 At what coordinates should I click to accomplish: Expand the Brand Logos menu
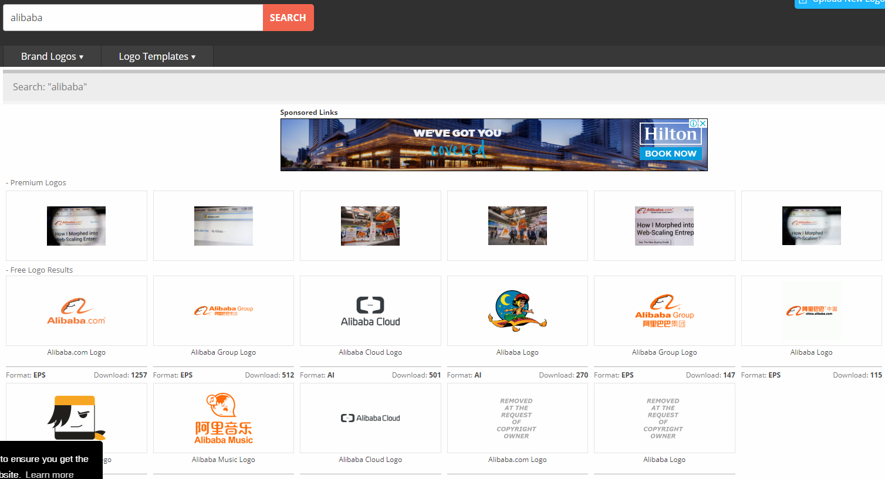52,56
